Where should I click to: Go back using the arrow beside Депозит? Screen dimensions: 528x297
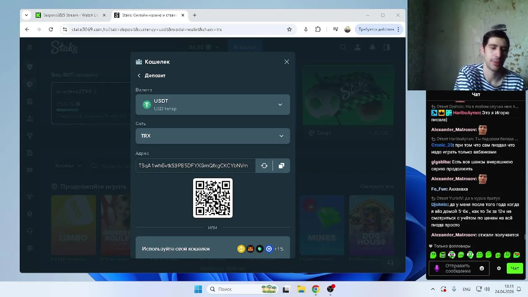pyautogui.click(x=139, y=75)
